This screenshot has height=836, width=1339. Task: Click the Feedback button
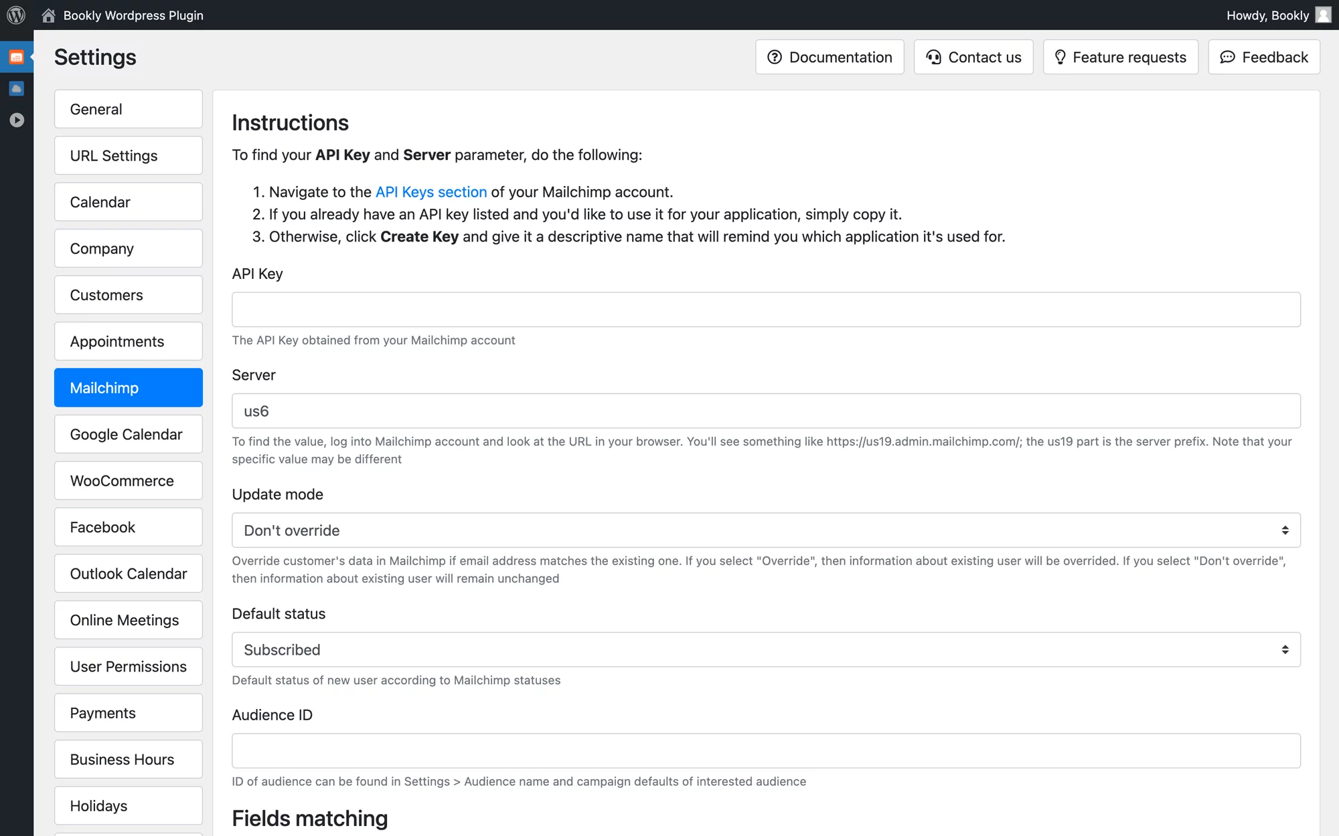(x=1264, y=57)
